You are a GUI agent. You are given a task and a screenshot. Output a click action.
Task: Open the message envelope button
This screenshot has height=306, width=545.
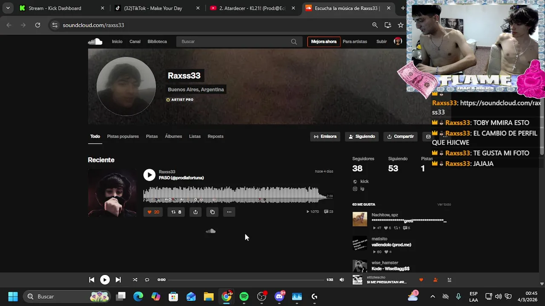pyautogui.click(x=427, y=136)
